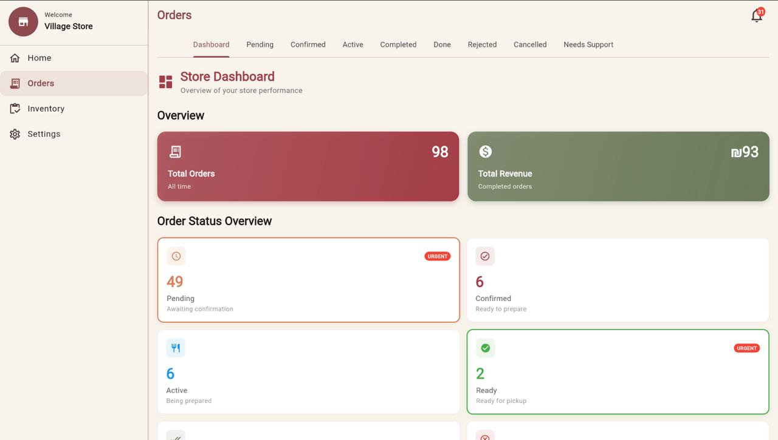Switch to the Pending tab
778x440 pixels.
pos(260,44)
